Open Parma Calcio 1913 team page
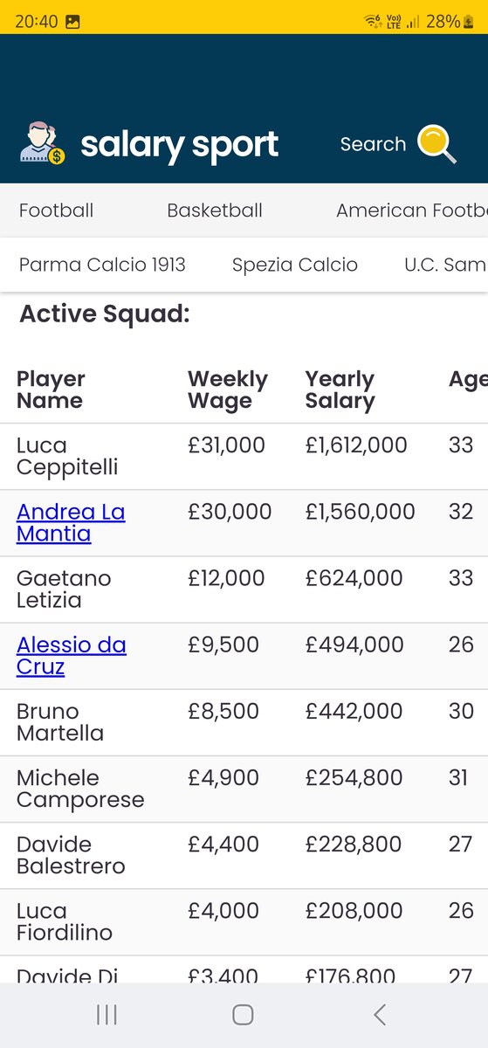This screenshot has width=488, height=1048. pos(102,265)
